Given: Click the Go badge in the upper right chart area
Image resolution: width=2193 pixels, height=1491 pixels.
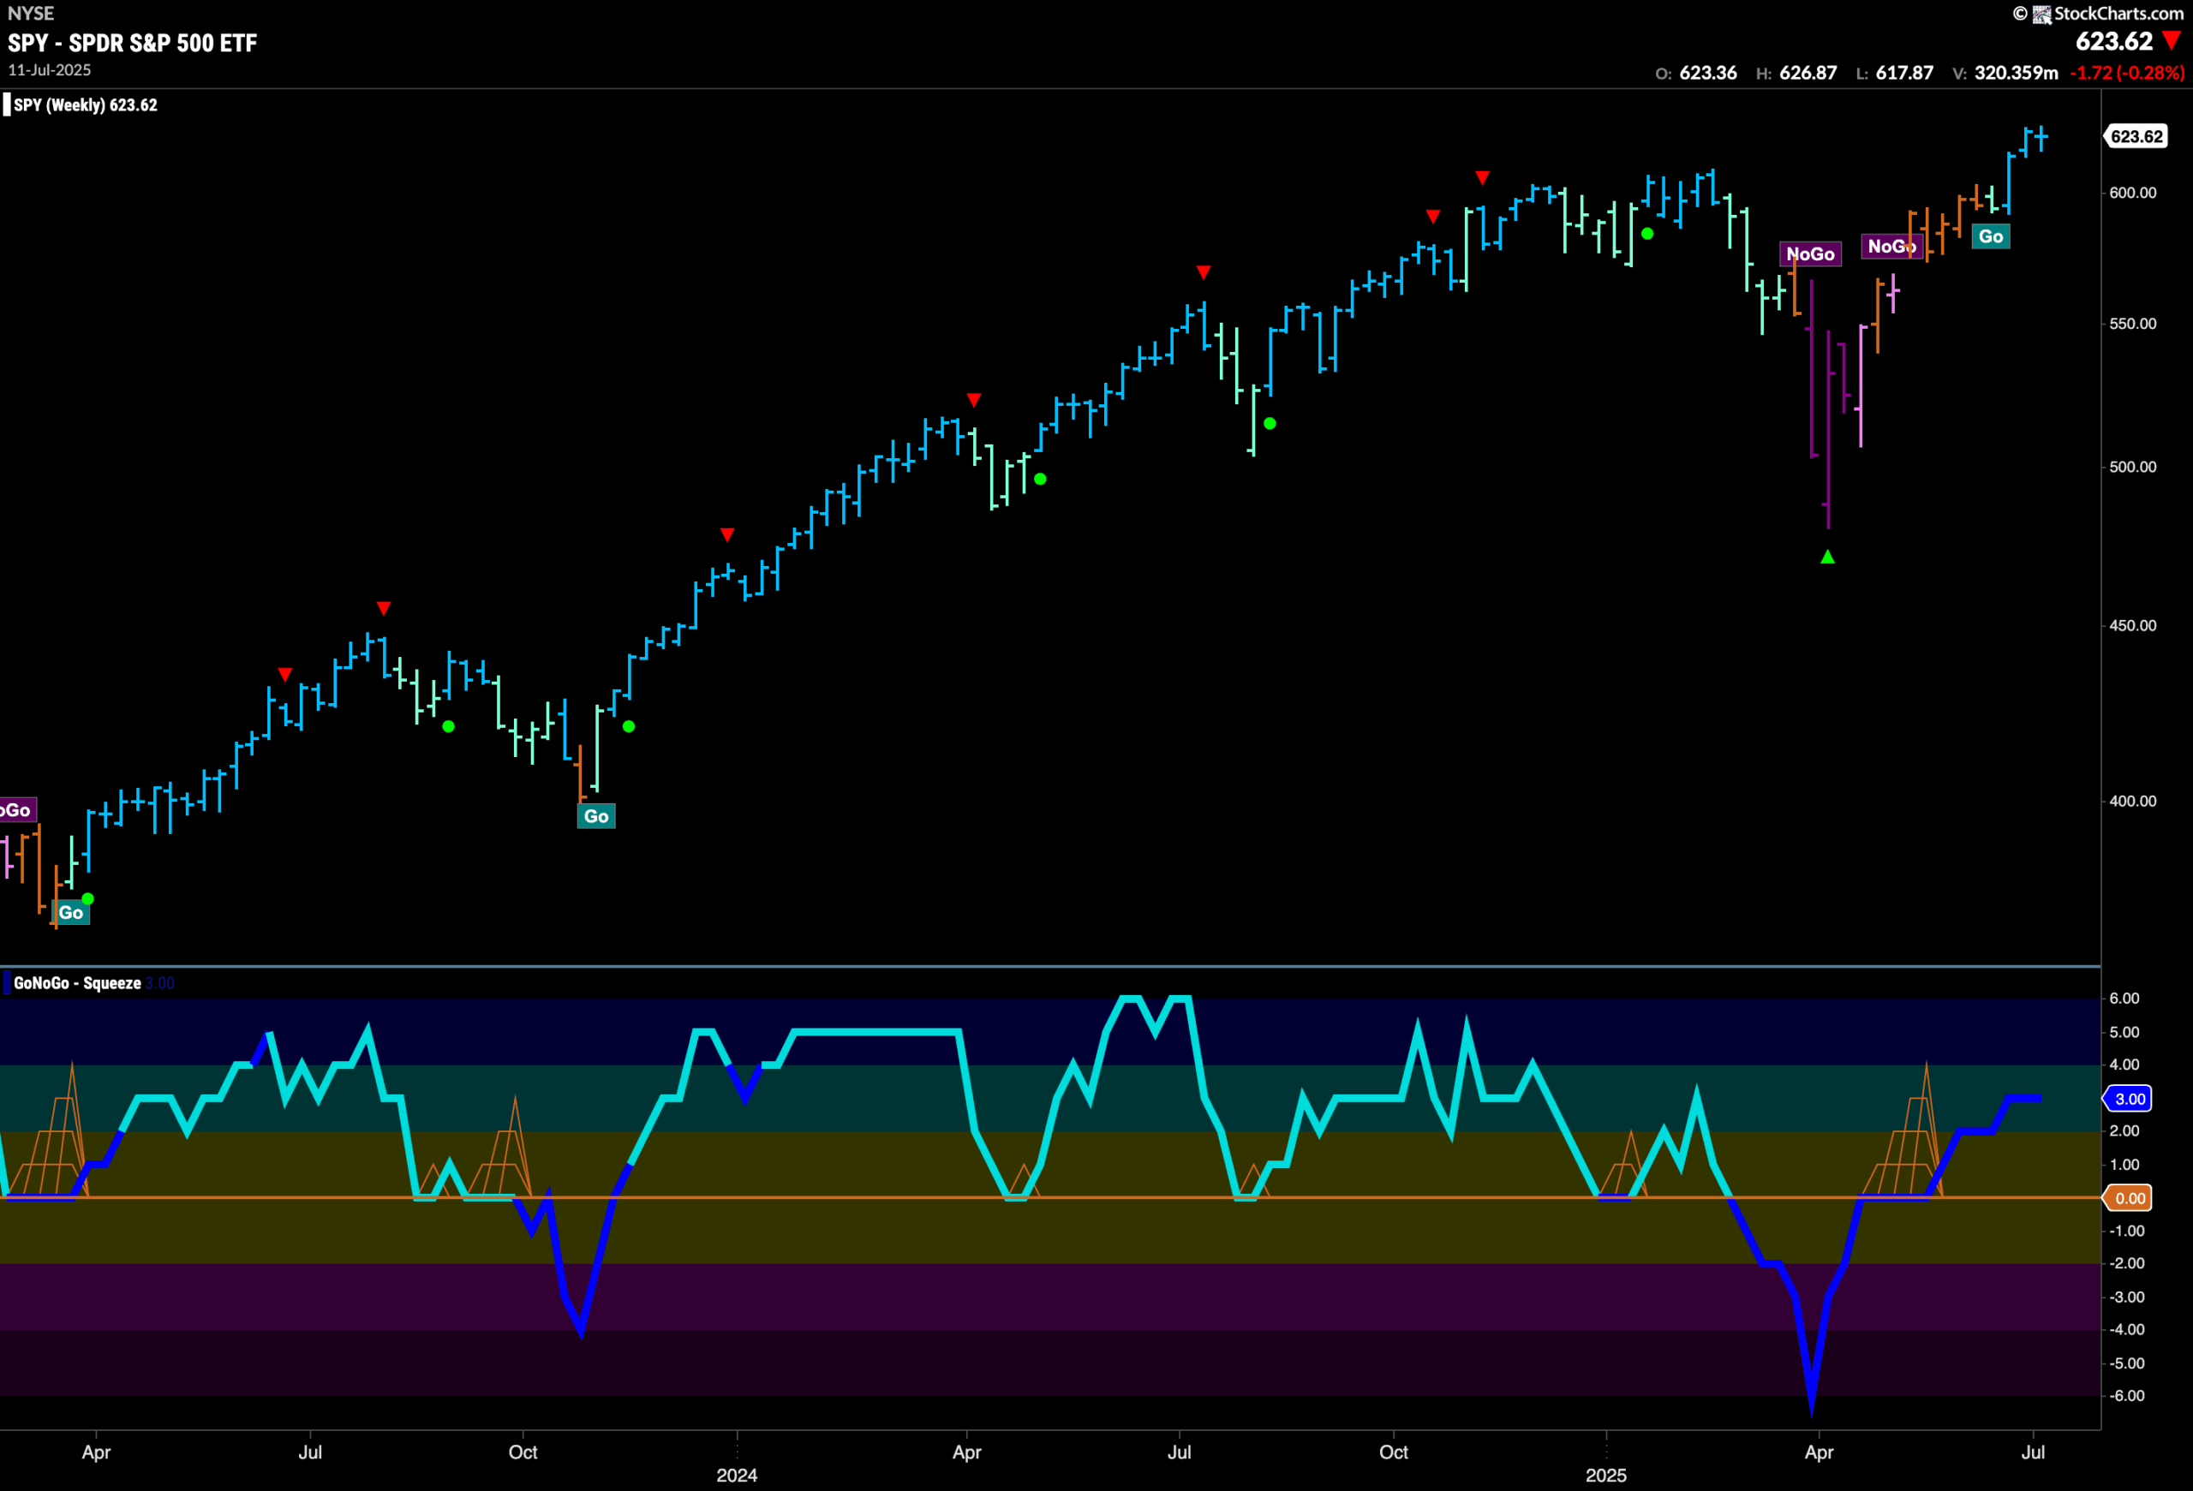Looking at the screenshot, I should pyautogui.click(x=1989, y=236).
